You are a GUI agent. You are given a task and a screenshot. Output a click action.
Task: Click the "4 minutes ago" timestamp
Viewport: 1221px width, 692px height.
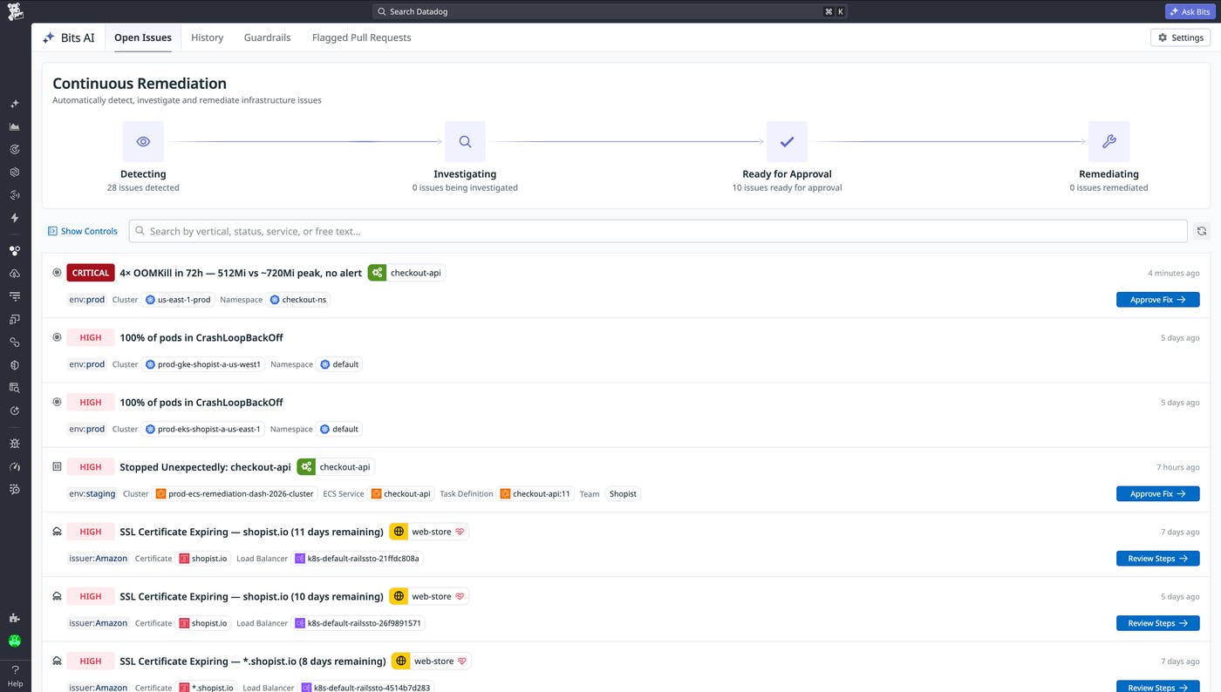(1173, 273)
